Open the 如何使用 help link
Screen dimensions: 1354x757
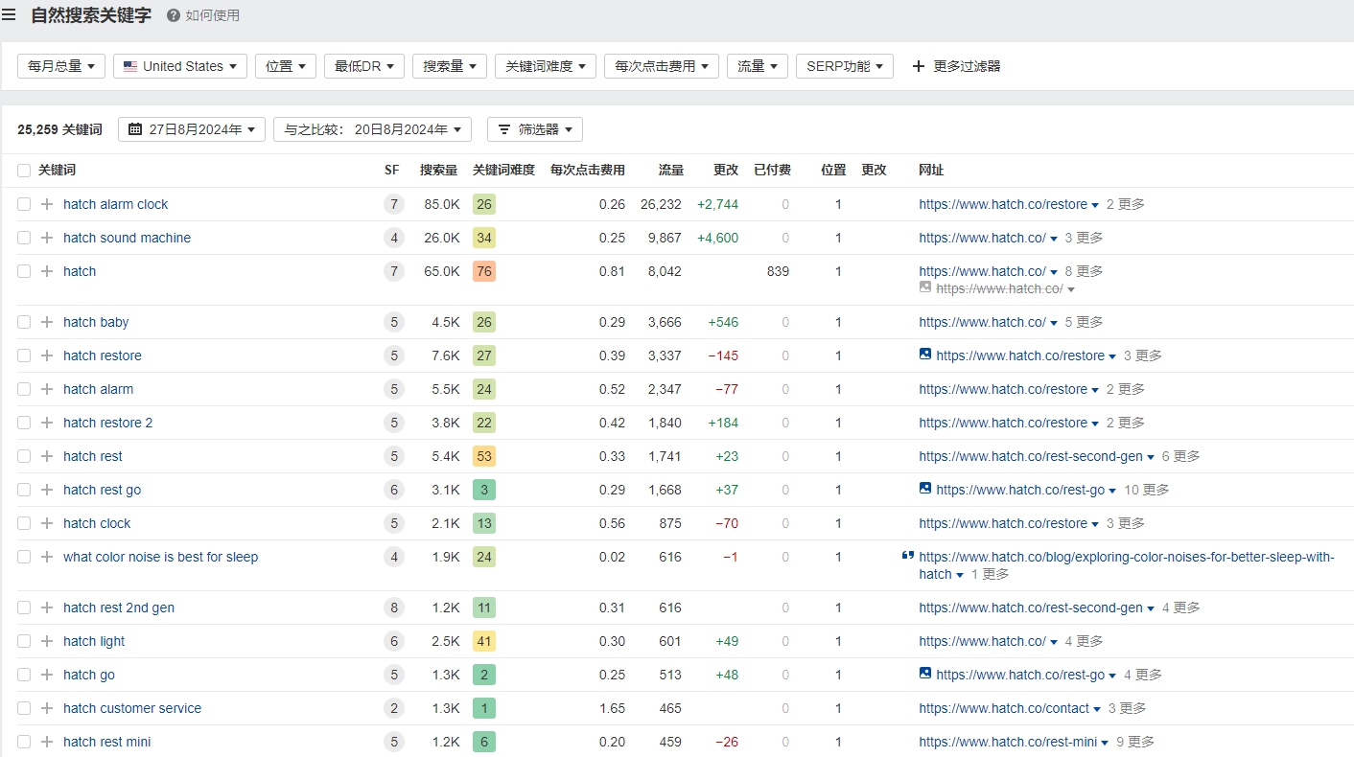click(203, 15)
